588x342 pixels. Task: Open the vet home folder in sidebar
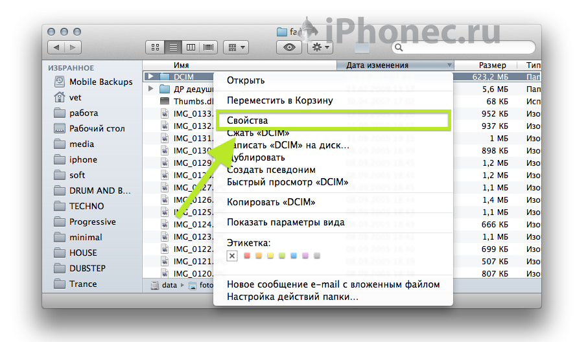[75, 97]
